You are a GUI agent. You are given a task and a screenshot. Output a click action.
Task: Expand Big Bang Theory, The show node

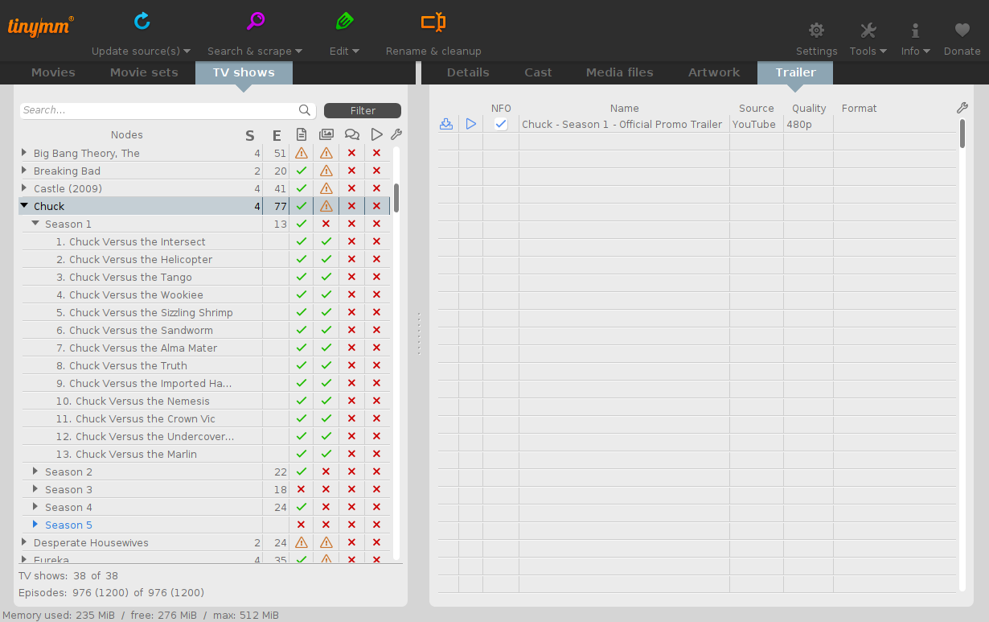click(24, 153)
